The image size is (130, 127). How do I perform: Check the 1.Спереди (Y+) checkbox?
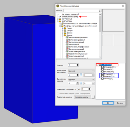pyautogui.click(x=102, y=67)
